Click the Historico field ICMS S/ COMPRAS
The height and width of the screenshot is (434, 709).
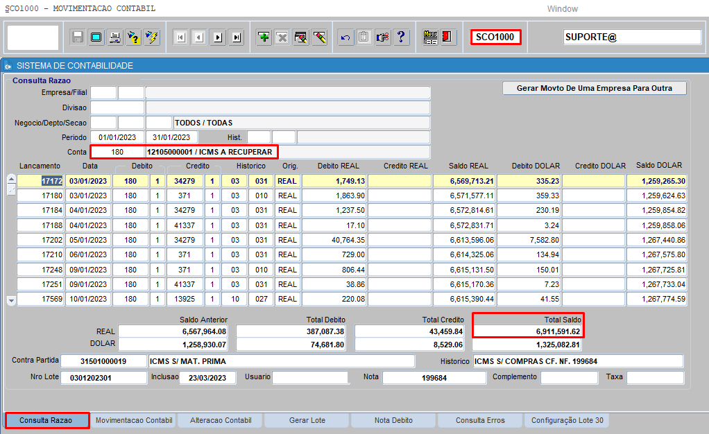[579, 361]
